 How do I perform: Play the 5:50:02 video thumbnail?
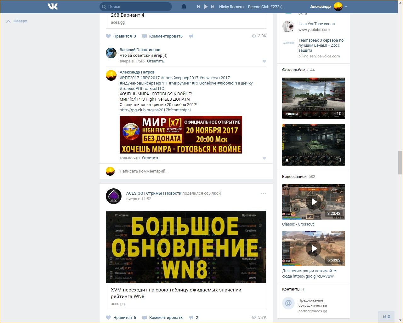point(314,249)
